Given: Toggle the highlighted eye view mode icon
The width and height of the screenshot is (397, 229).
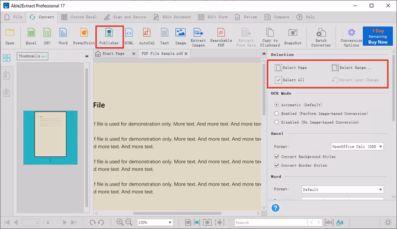Looking at the screenshot, I should 197,222.
